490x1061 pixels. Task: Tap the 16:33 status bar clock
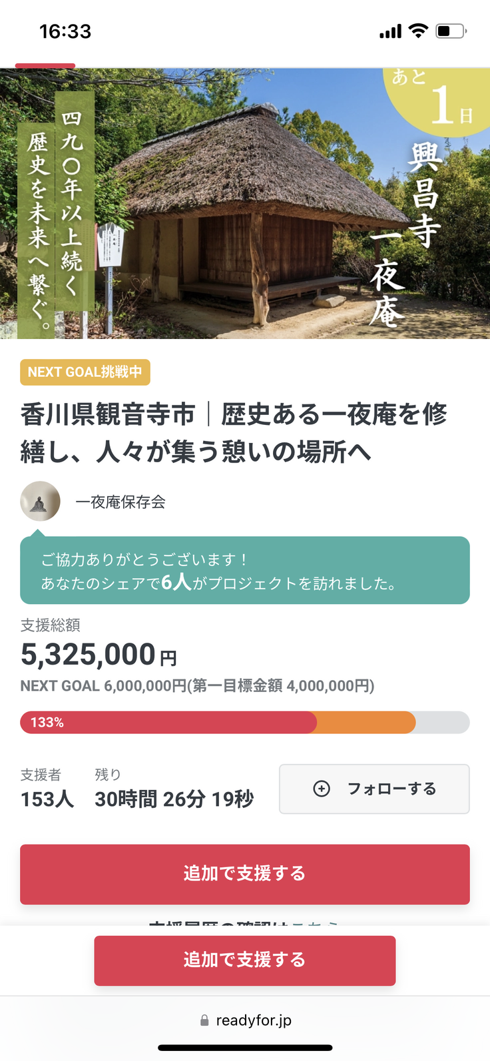click(x=65, y=31)
